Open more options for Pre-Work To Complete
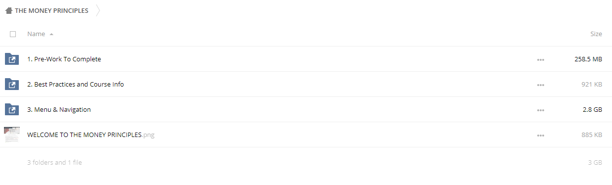Screen dimensions: 612x185 coord(540,60)
